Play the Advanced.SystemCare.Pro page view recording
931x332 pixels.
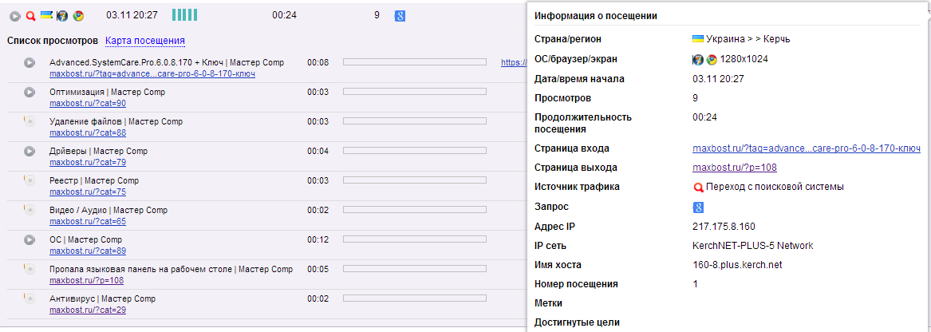tap(30, 62)
